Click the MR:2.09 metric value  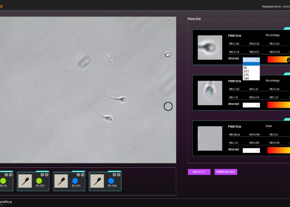234,89
